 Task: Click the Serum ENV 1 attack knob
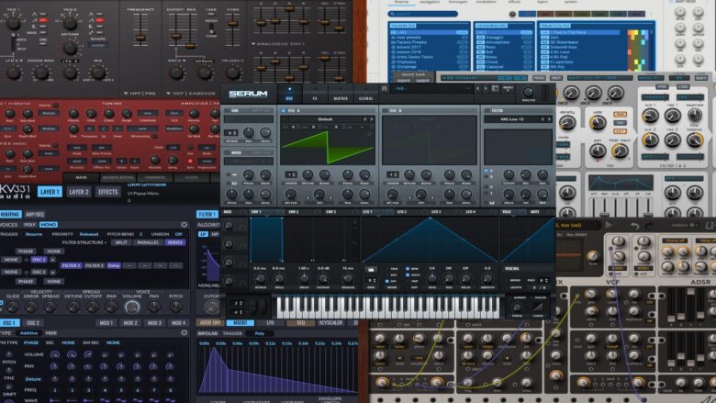[260, 278]
